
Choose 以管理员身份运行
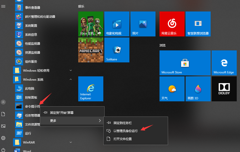136,131
